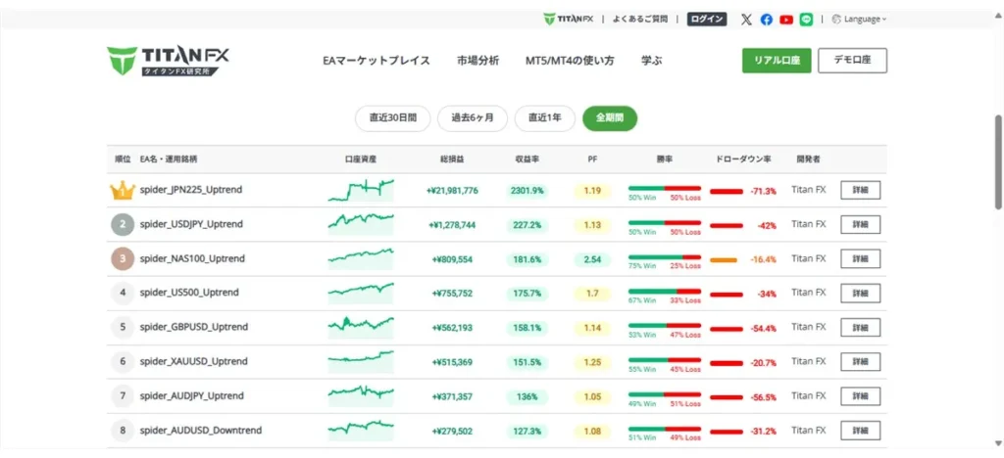Open the Language dropdown

(859, 19)
